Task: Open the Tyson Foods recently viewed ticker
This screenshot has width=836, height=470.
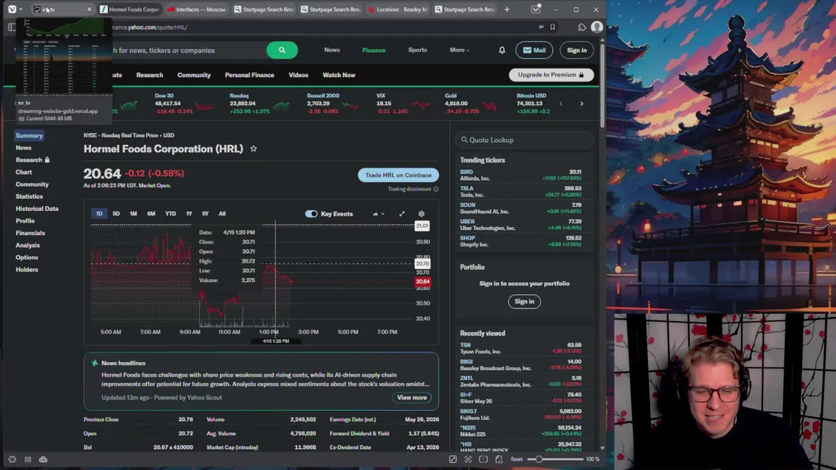Action: click(x=521, y=348)
